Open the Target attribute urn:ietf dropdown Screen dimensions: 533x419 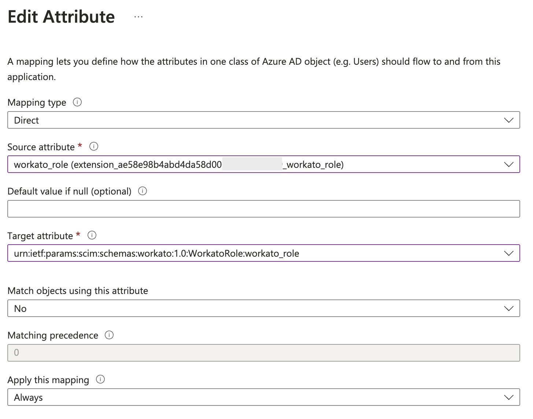(256, 253)
